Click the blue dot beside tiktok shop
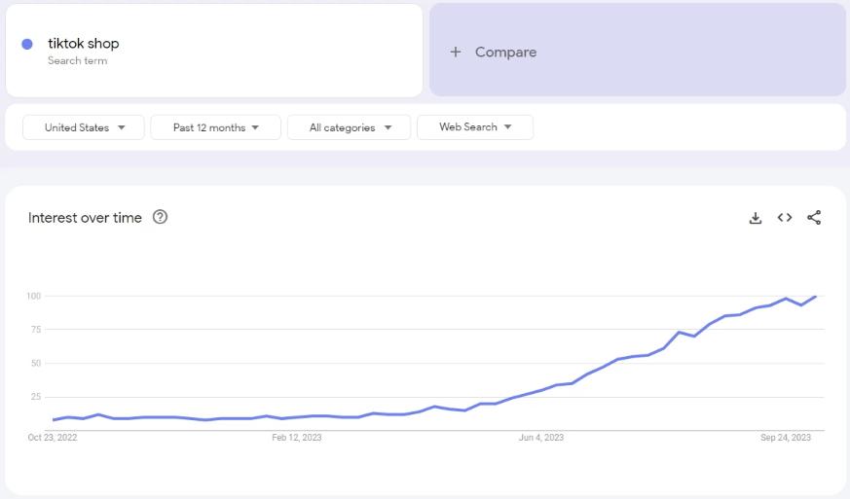 pyautogui.click(x=27, y=45)
